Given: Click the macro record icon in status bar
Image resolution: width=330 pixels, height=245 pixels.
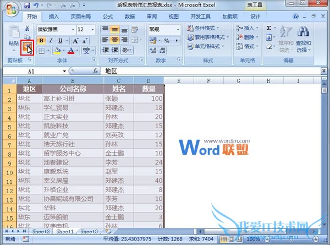Looking at the screenshot, I should (x=26, y=239).
